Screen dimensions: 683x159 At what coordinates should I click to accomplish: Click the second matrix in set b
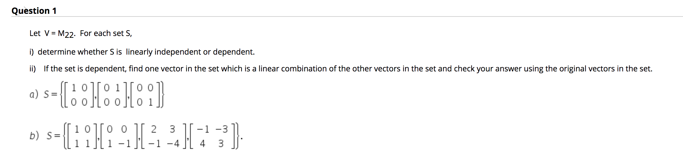click(118, 136)
